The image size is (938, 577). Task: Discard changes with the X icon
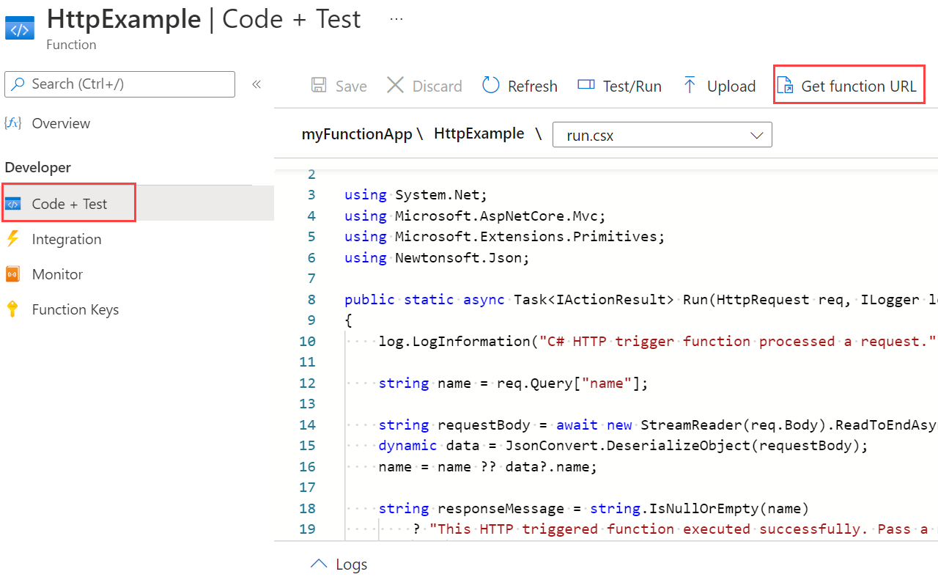395,85
